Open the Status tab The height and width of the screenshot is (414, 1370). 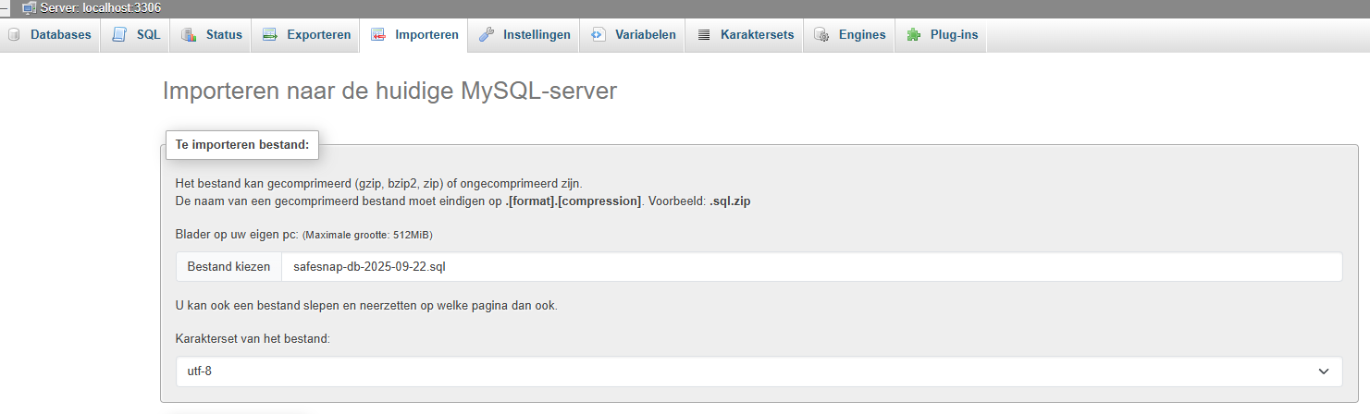click(212, 35)
